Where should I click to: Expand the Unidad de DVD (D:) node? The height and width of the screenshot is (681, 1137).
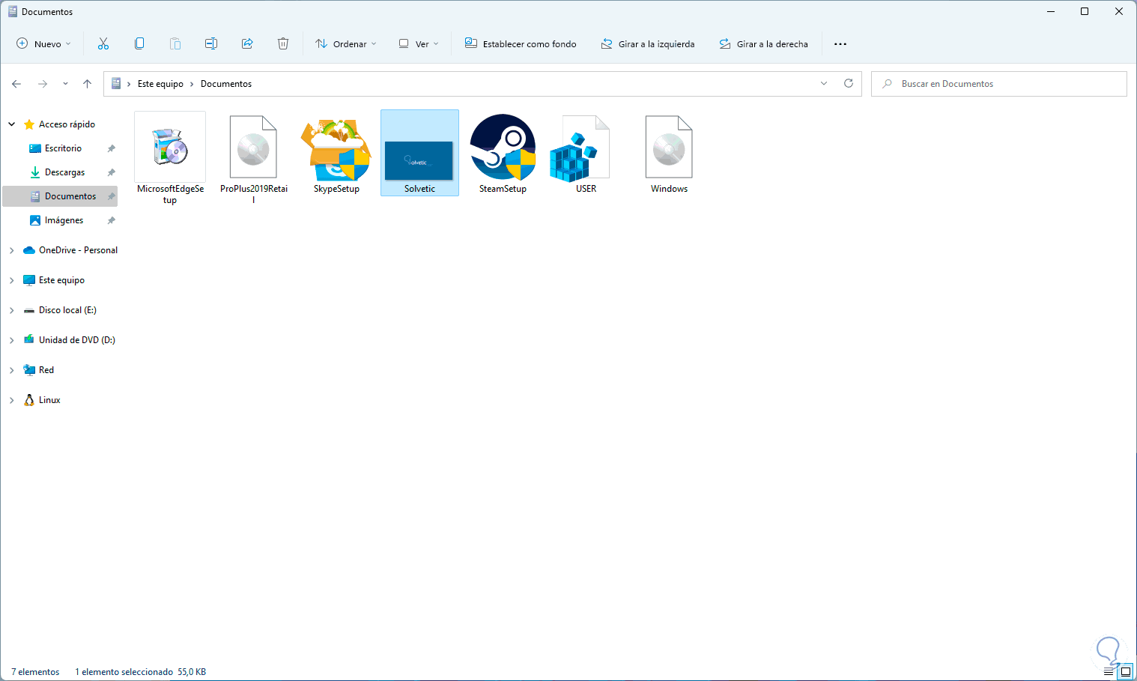tap(12, 340)
